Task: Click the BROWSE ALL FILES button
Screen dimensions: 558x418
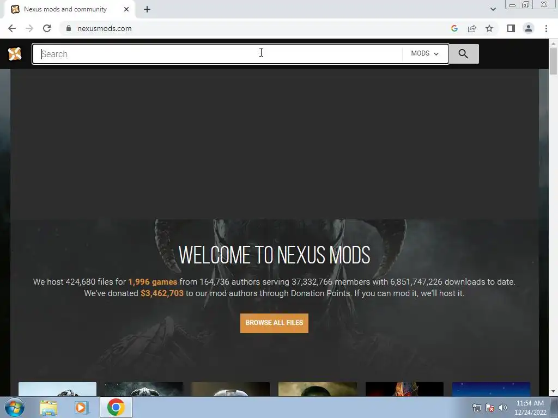Action: click(x=275, y=323)
